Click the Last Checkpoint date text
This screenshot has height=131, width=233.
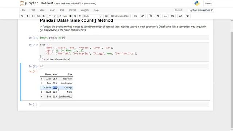coord(68,4)
